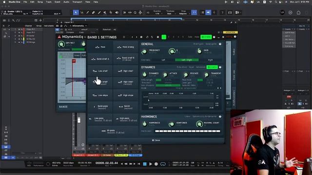Choose the Peak filter type
The width and height of the screenshot is (312, 175).
tap(100, 47)
